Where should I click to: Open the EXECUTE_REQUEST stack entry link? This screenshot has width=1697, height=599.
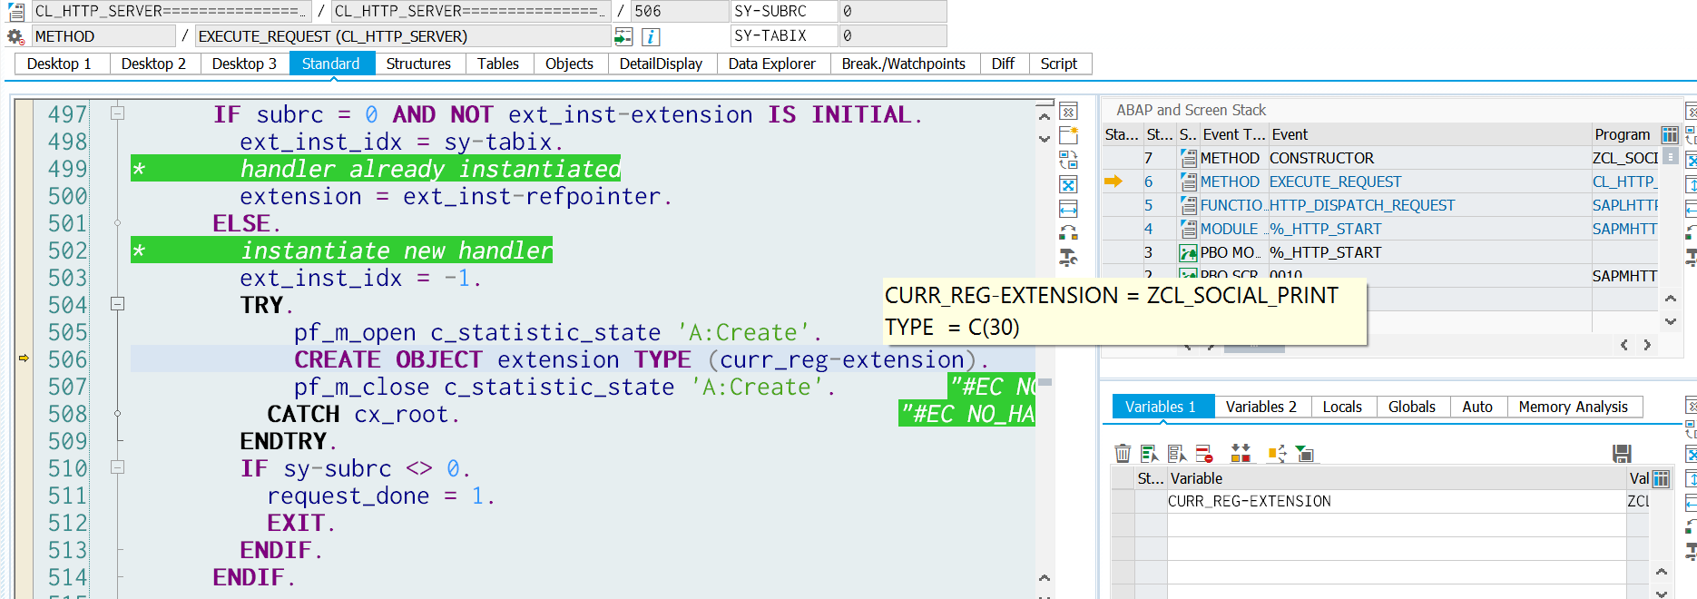point(1335,182)
